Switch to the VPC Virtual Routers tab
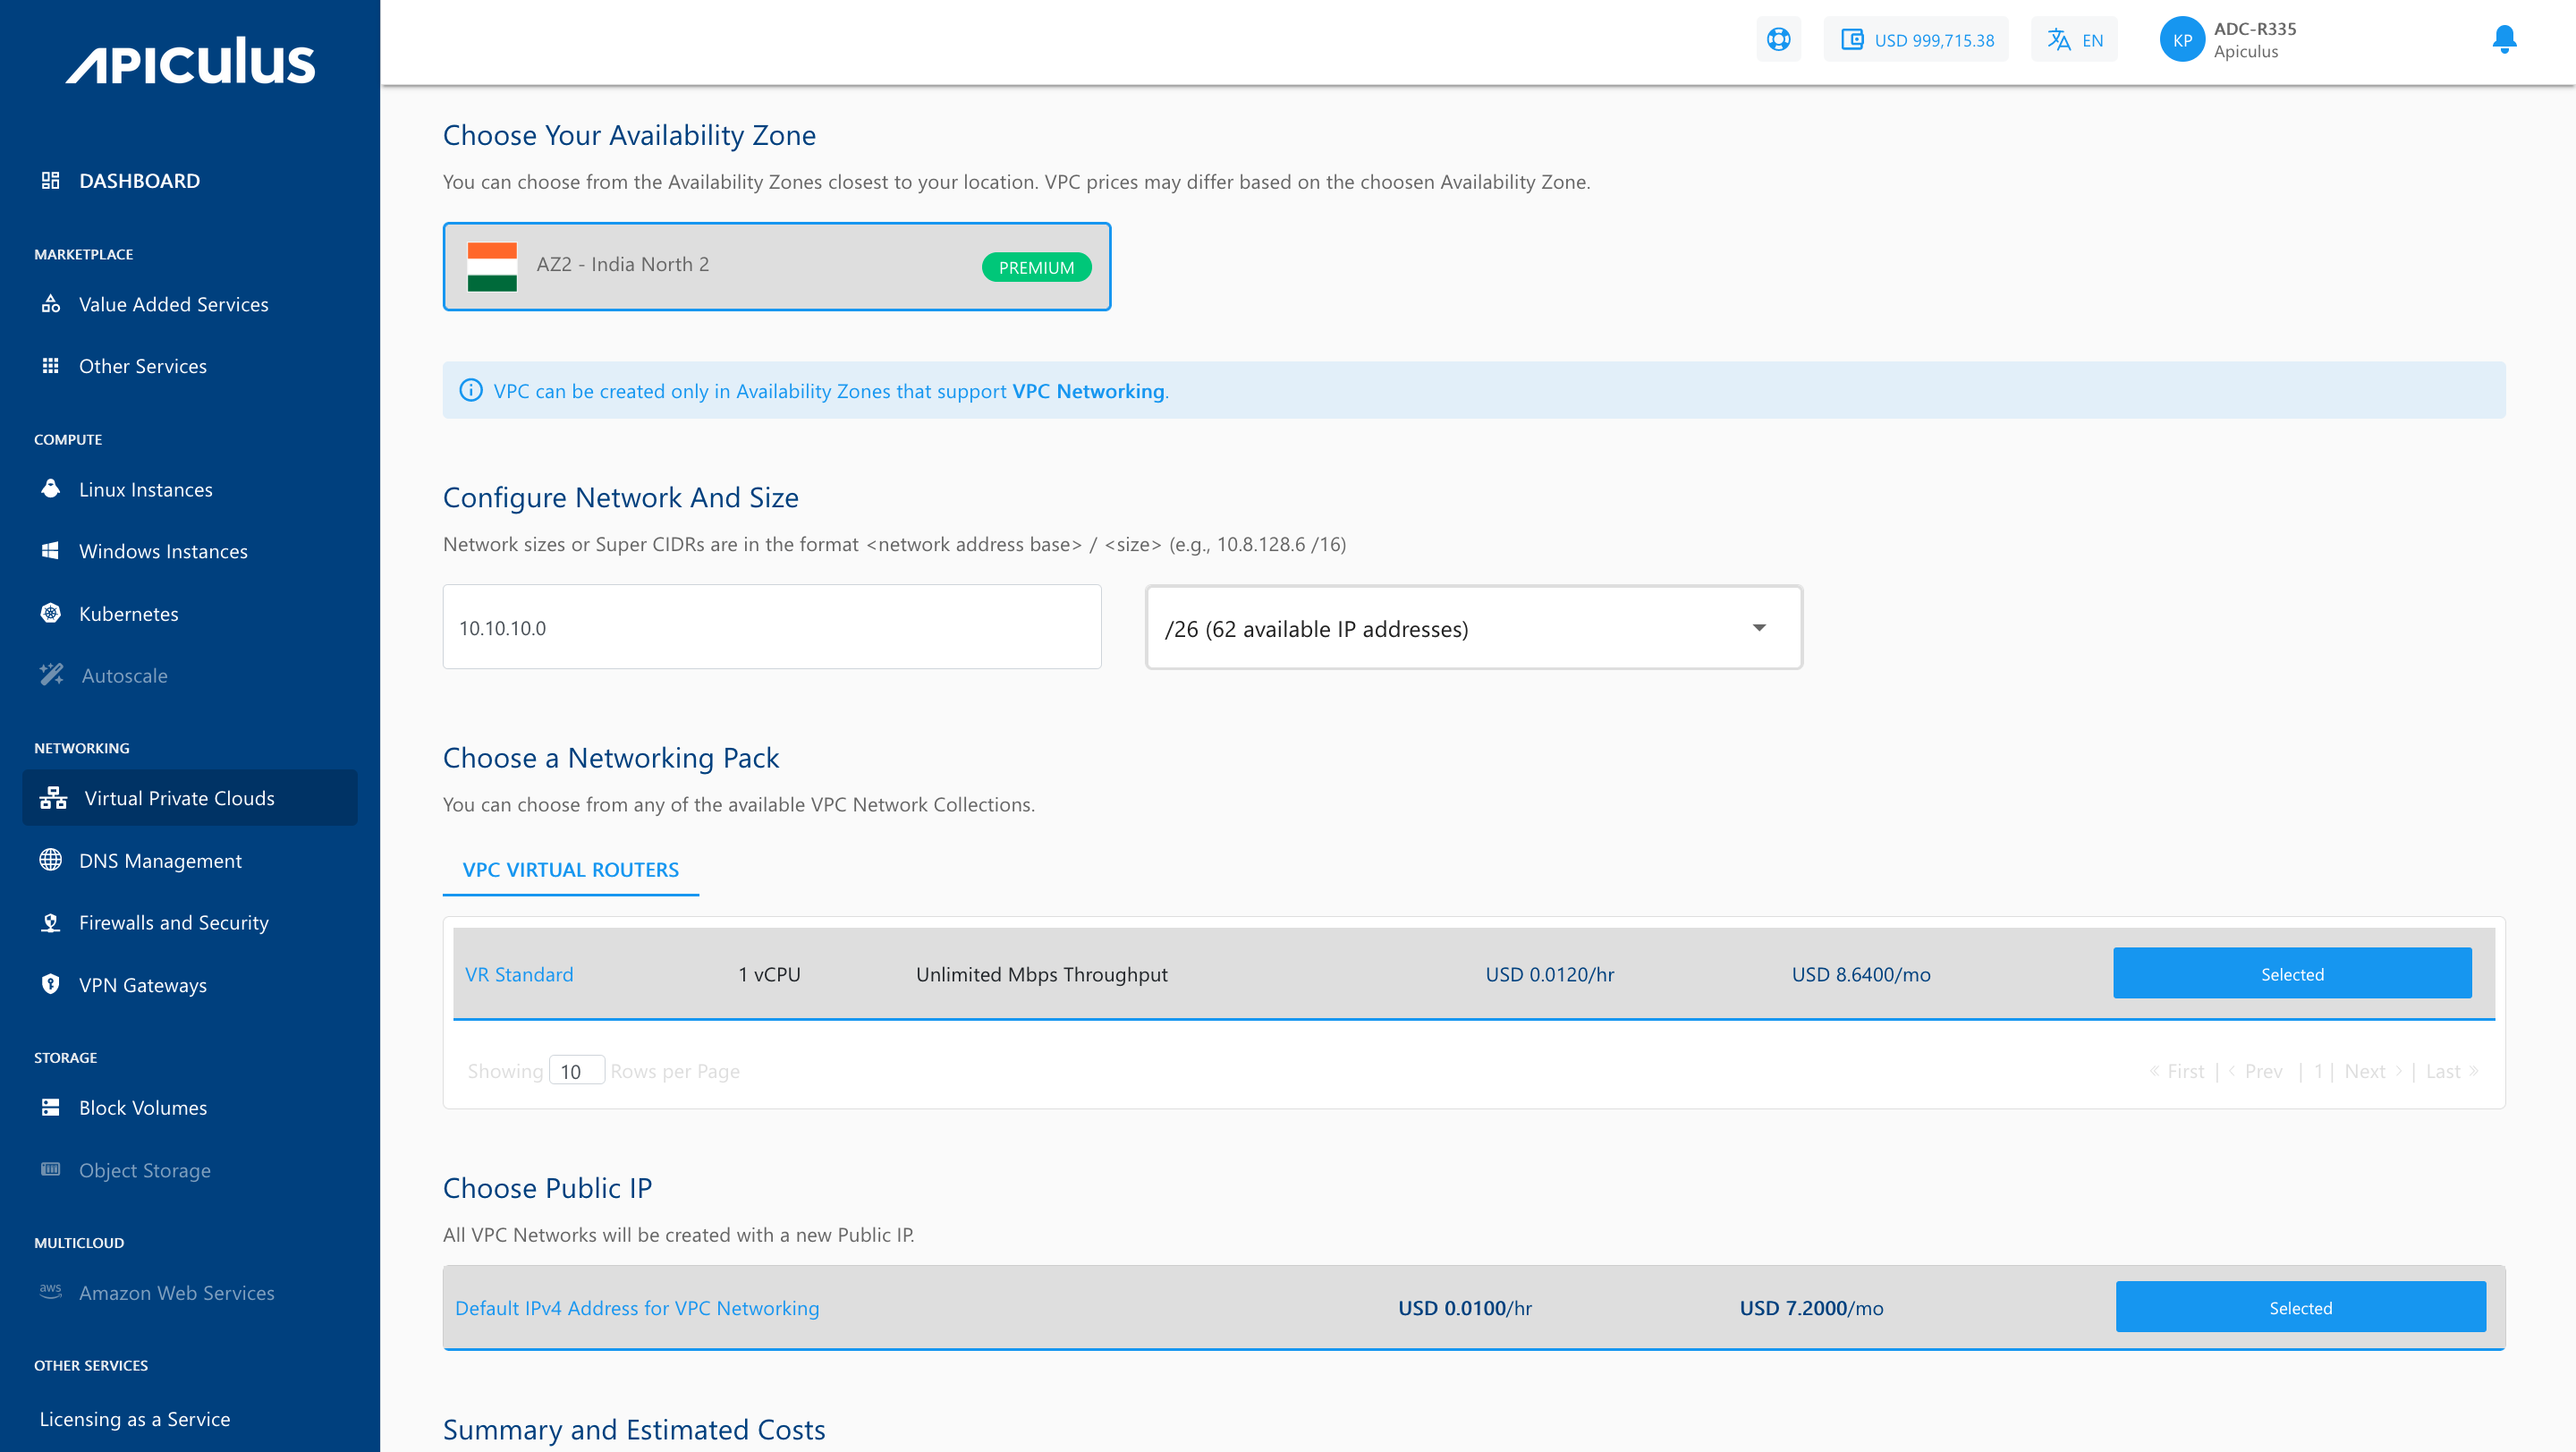Image resolution: width=2576 pixels, height=1452 pixels. tap(570, 869)
